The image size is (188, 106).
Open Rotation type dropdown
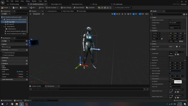pos(156,36)
